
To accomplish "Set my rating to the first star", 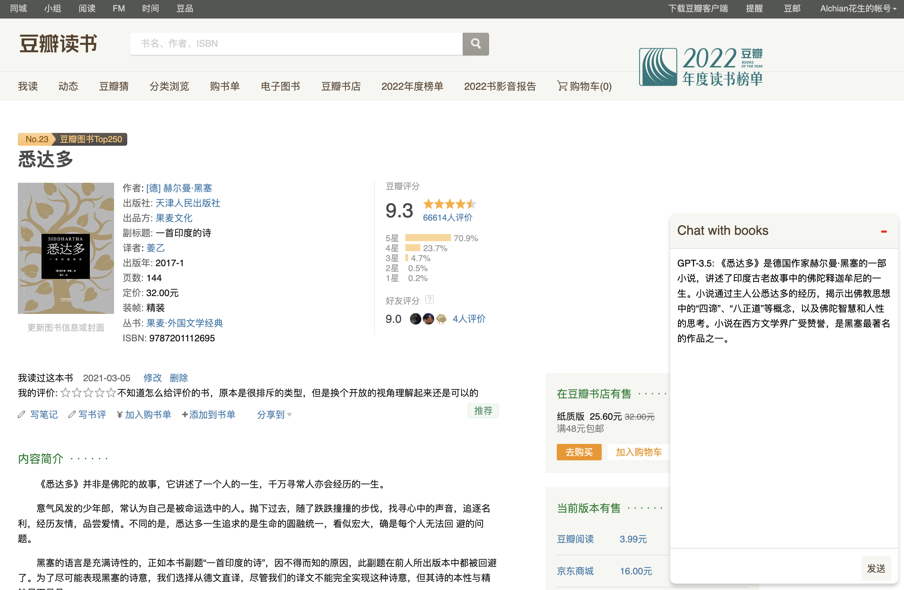I will (x=65, y=393).
